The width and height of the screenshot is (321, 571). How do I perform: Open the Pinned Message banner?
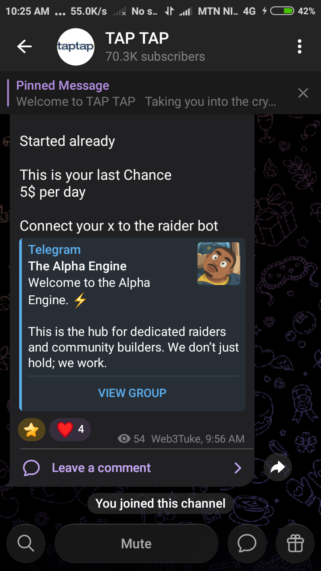147,93
